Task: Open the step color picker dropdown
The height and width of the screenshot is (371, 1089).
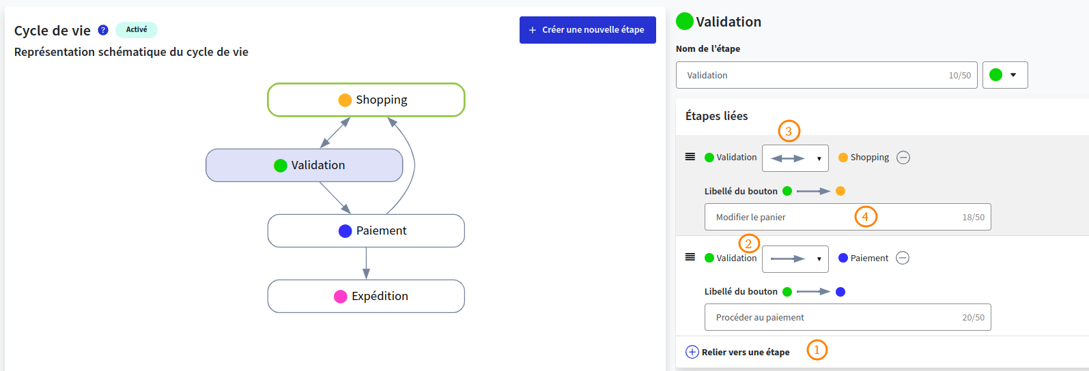Action: (x=1005, y=75)
